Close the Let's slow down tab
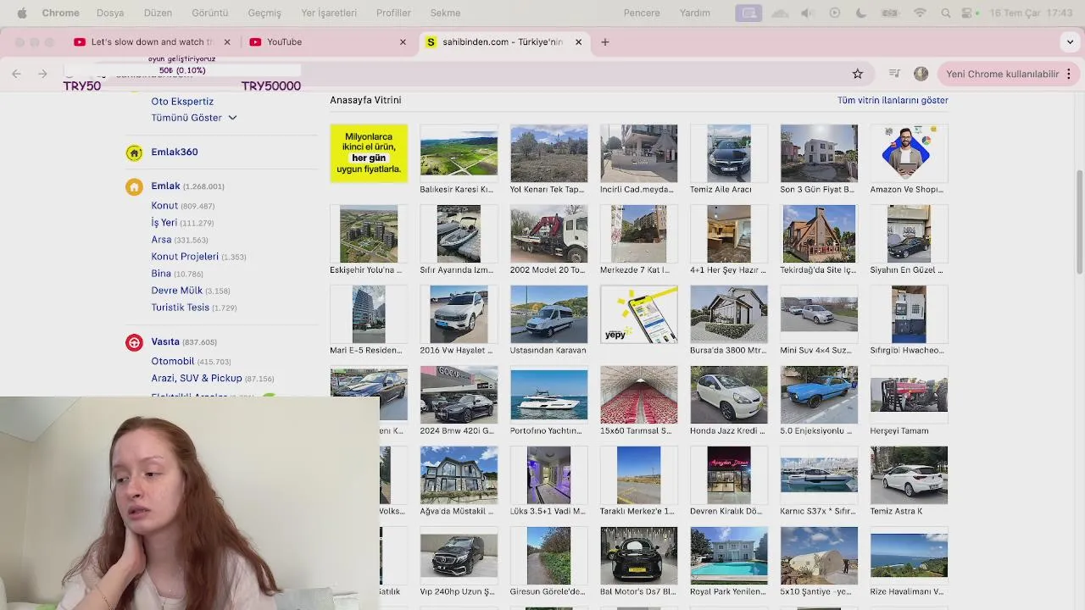The image size is (1085, 610). pyautogui.click(x=226, y=42)
